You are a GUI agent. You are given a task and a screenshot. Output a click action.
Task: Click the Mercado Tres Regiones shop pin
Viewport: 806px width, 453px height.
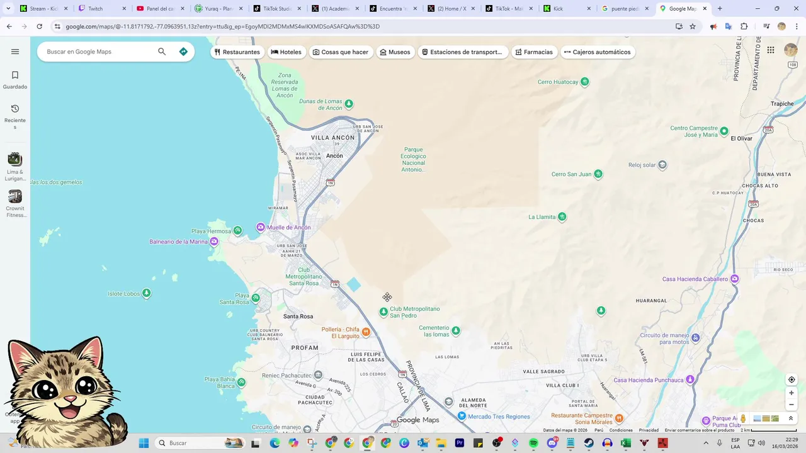(x=462, y=417)
